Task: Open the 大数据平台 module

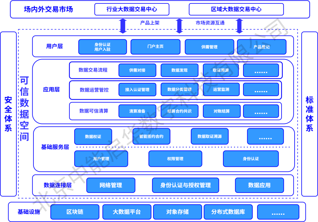Action: point(127,212)
